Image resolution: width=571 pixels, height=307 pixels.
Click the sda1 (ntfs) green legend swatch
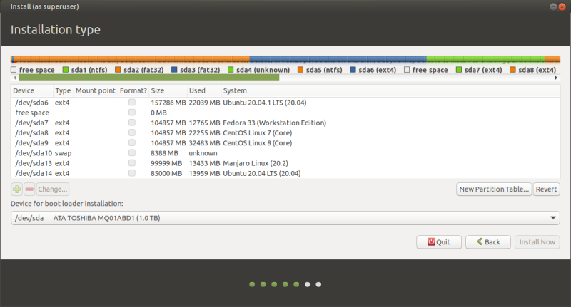coord(66,69)
